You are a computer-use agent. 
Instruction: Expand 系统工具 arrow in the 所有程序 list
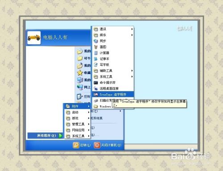[88, 136]
